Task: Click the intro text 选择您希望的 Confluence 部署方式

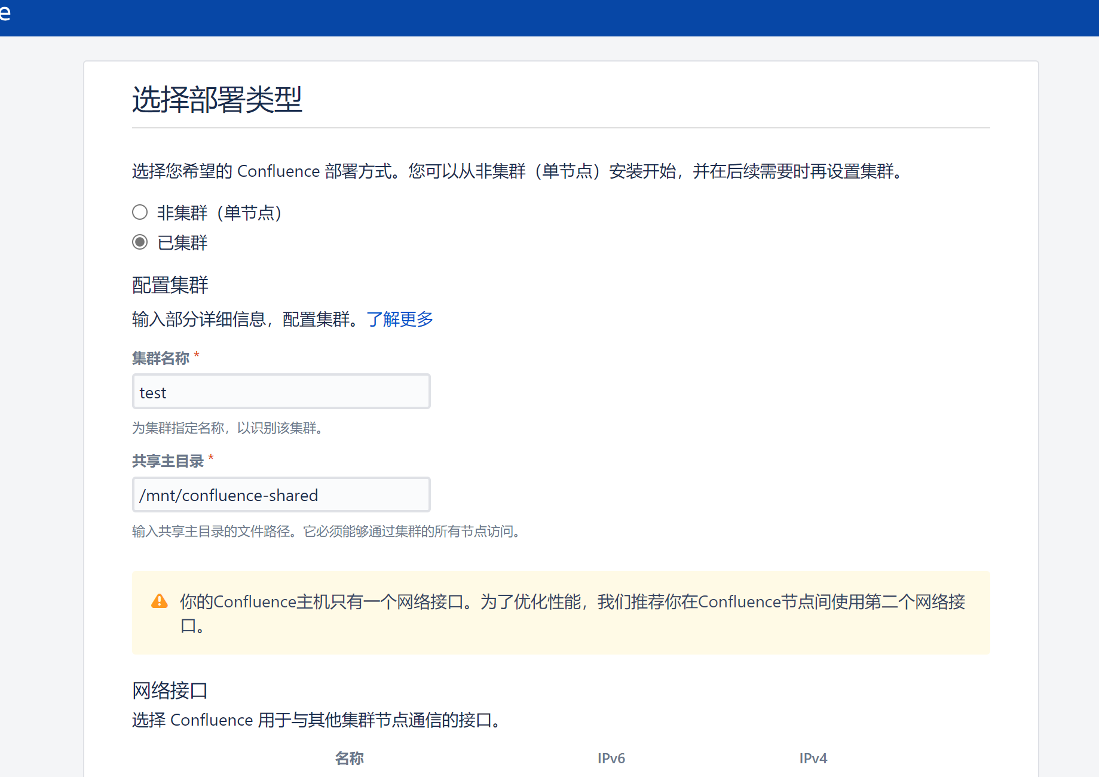Action: [519, 171]
